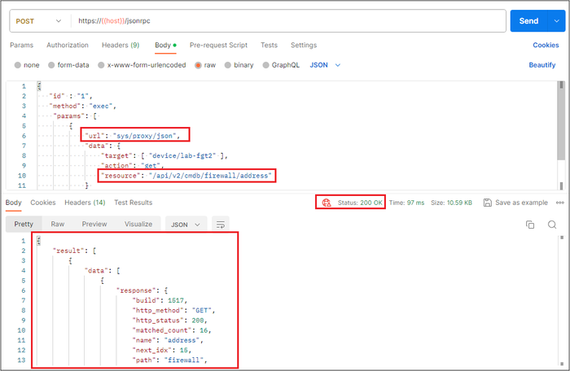Open the Settings tab
The height and width of the screenshot is (371, 570).
(304, 45)
